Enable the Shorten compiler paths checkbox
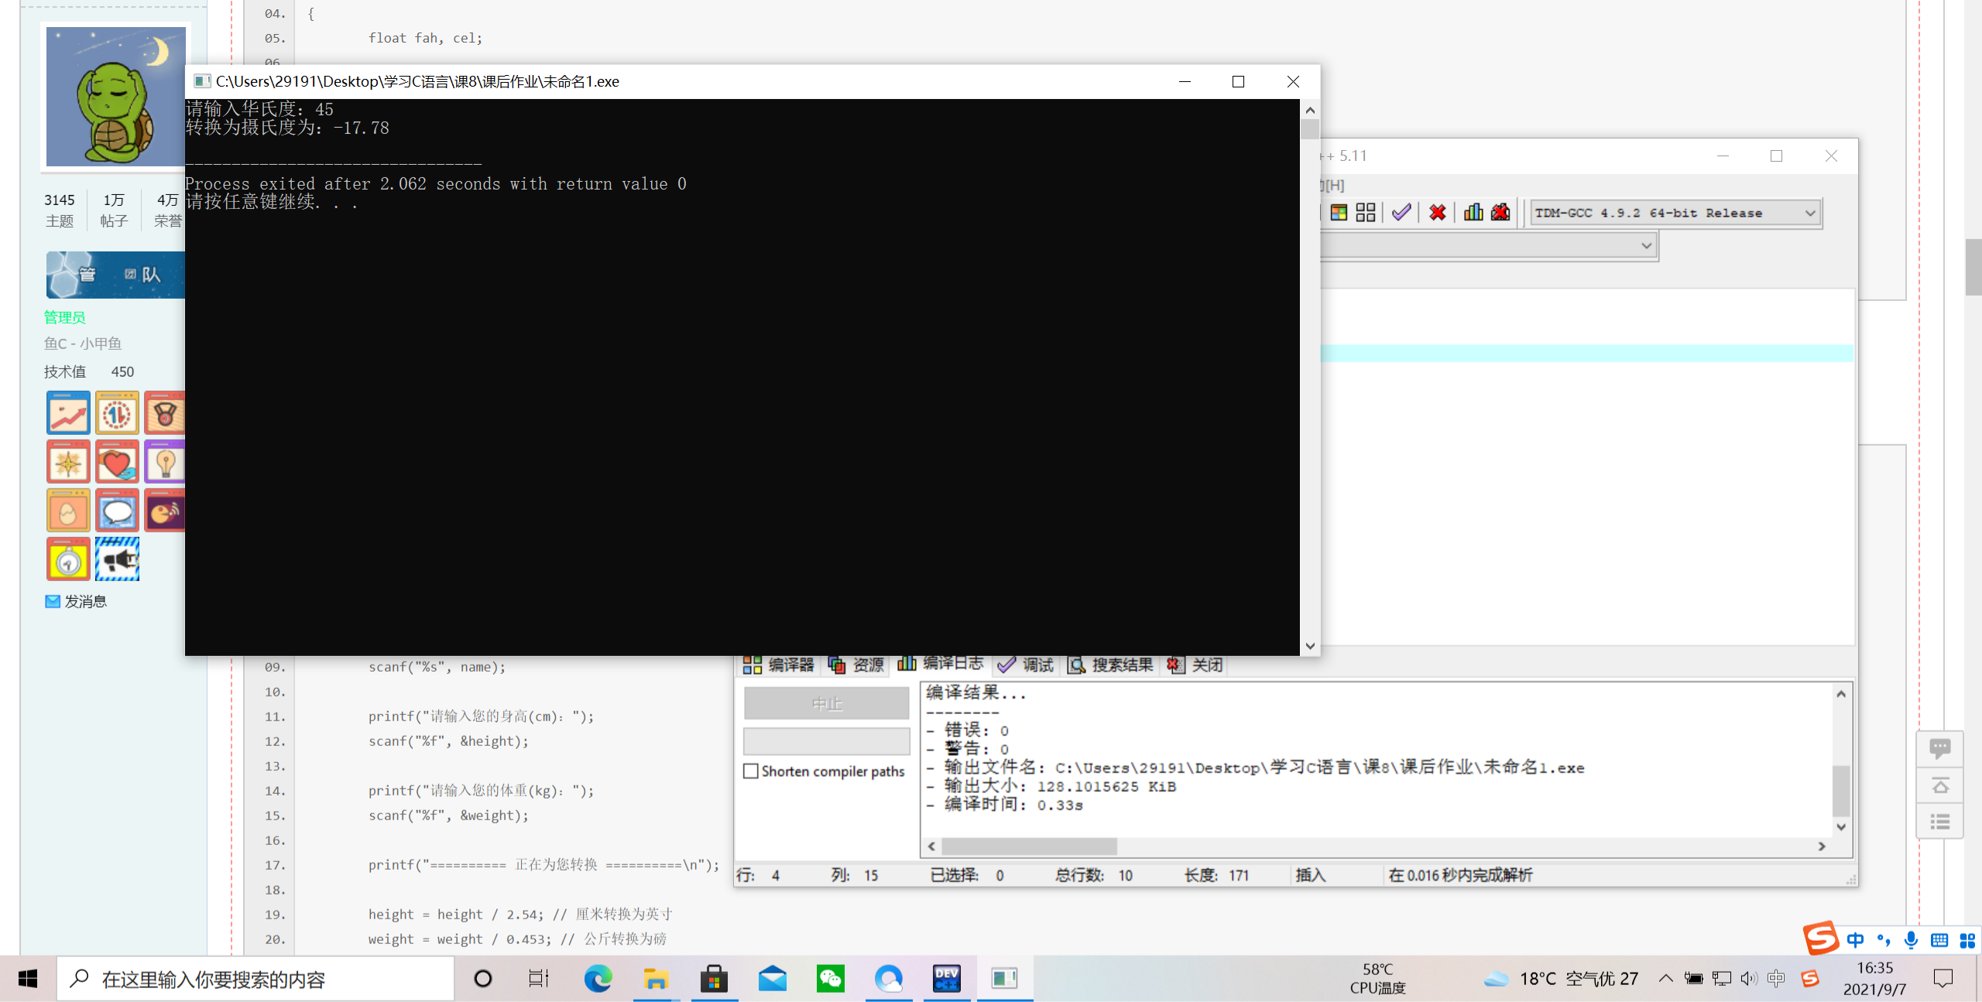1982x1002 pixels. [x=751, y=771]
